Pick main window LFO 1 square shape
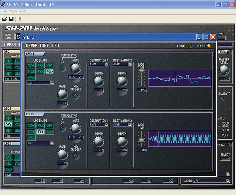The image size is (236, 195). [x=8, y=163]
